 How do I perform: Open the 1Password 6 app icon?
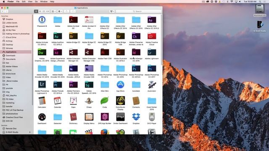[x=42, y=20]
